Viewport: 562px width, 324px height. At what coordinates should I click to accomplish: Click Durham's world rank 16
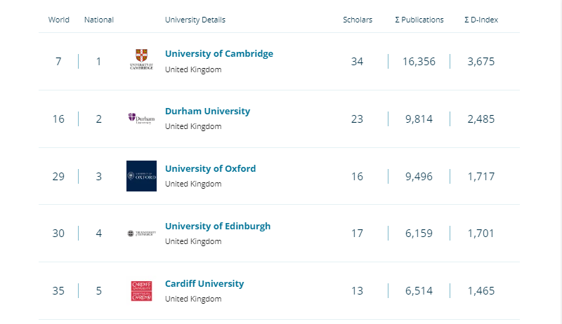click(58, 119)
